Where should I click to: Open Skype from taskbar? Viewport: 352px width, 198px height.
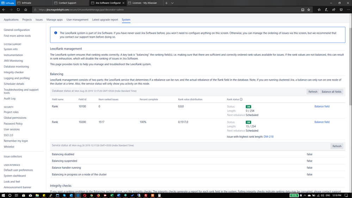pos(64,195)
